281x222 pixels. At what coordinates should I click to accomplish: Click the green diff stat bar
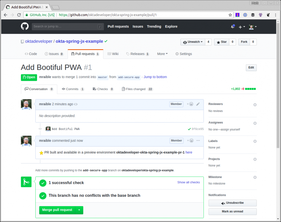point(250,89)
